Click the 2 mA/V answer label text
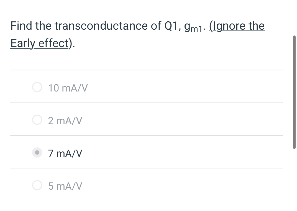This screenshot has width=297, height=211. click(x=65, y=120)
